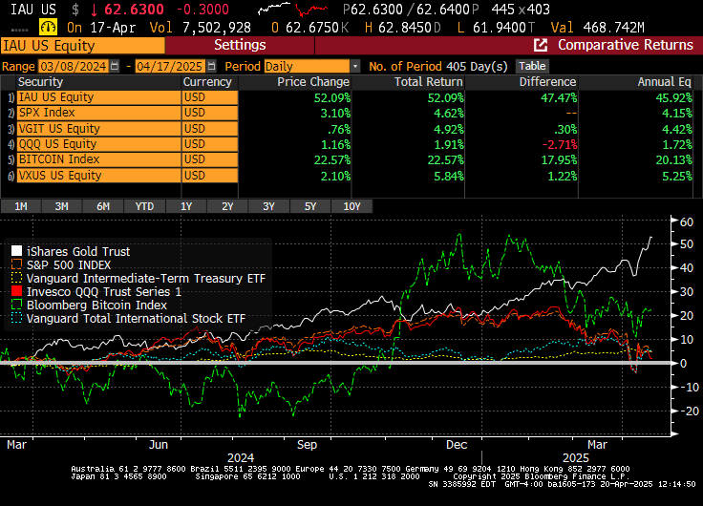Open the Settings tab
The width and height of the screenshot is (703, 506).
point(240,45)
